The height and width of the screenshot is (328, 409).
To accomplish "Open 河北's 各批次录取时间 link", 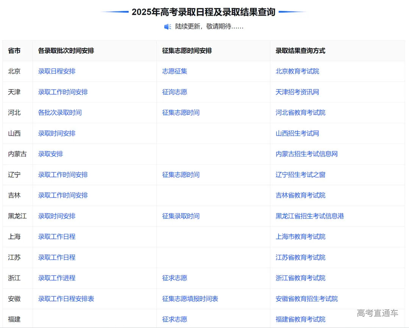I will pos(59,112).
